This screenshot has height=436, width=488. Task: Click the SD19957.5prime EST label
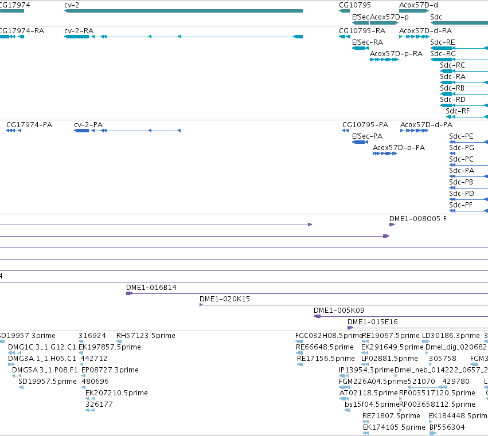(48, 382)
